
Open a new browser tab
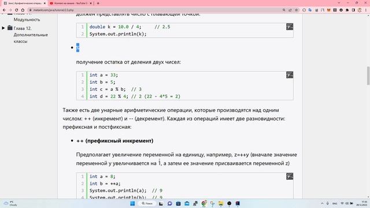(x=98, y=3)
